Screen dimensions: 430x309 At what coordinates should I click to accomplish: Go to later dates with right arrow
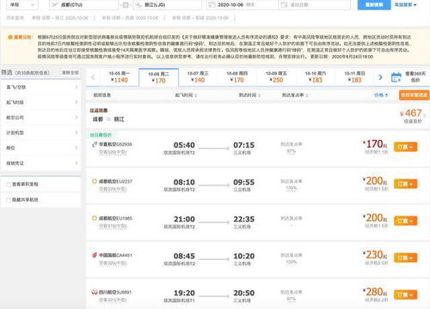click(380, 77)
